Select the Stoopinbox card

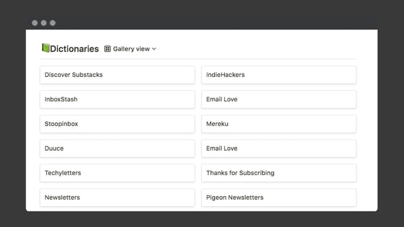pos(117,124)
